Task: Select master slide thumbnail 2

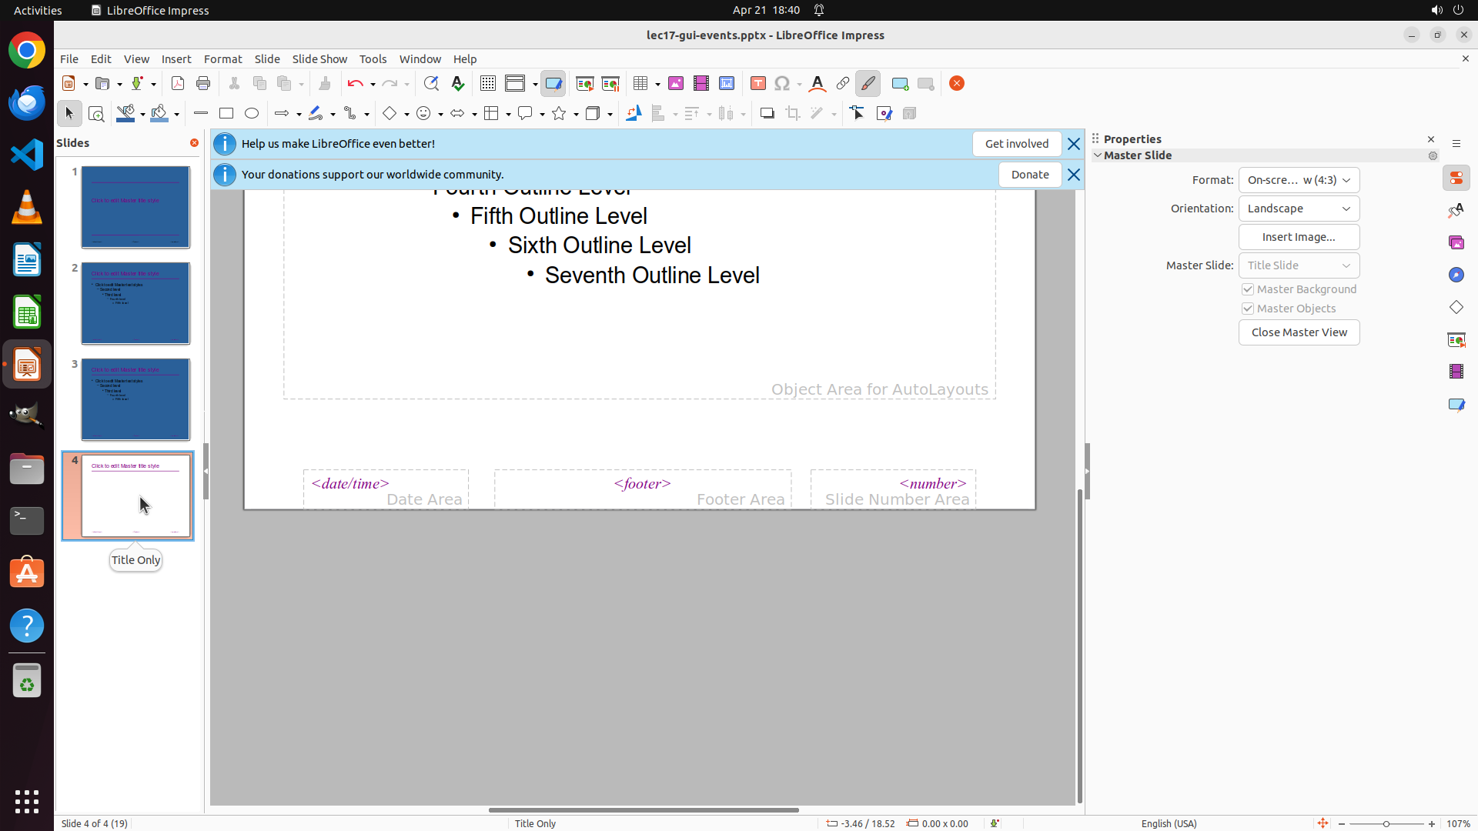Action: tap(135, 303)
